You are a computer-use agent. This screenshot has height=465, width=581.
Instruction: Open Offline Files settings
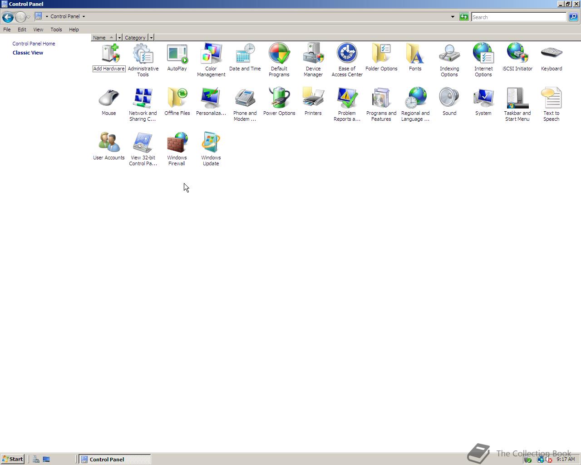[177, 102]
